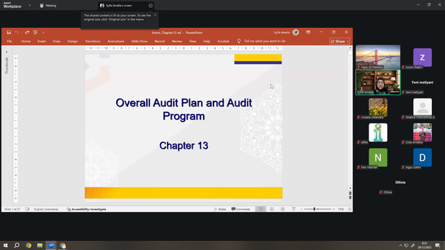Image resolution: width=445 pixels, height=250 pixels.
Task: Select the Meeting tab in Zoom
Action: pos(48,6)
